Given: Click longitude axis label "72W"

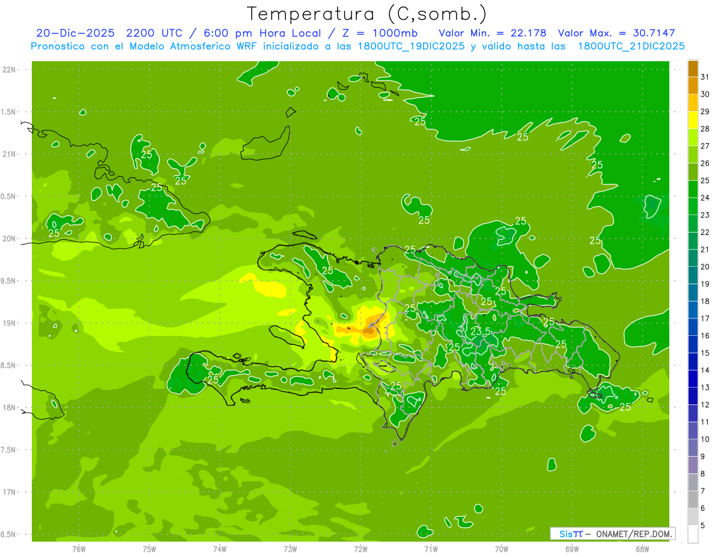Looking at the screenshot, I should (x=360, y=549).
